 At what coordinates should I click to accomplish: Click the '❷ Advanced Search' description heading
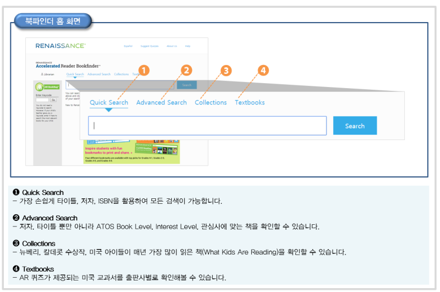point(45,218)
